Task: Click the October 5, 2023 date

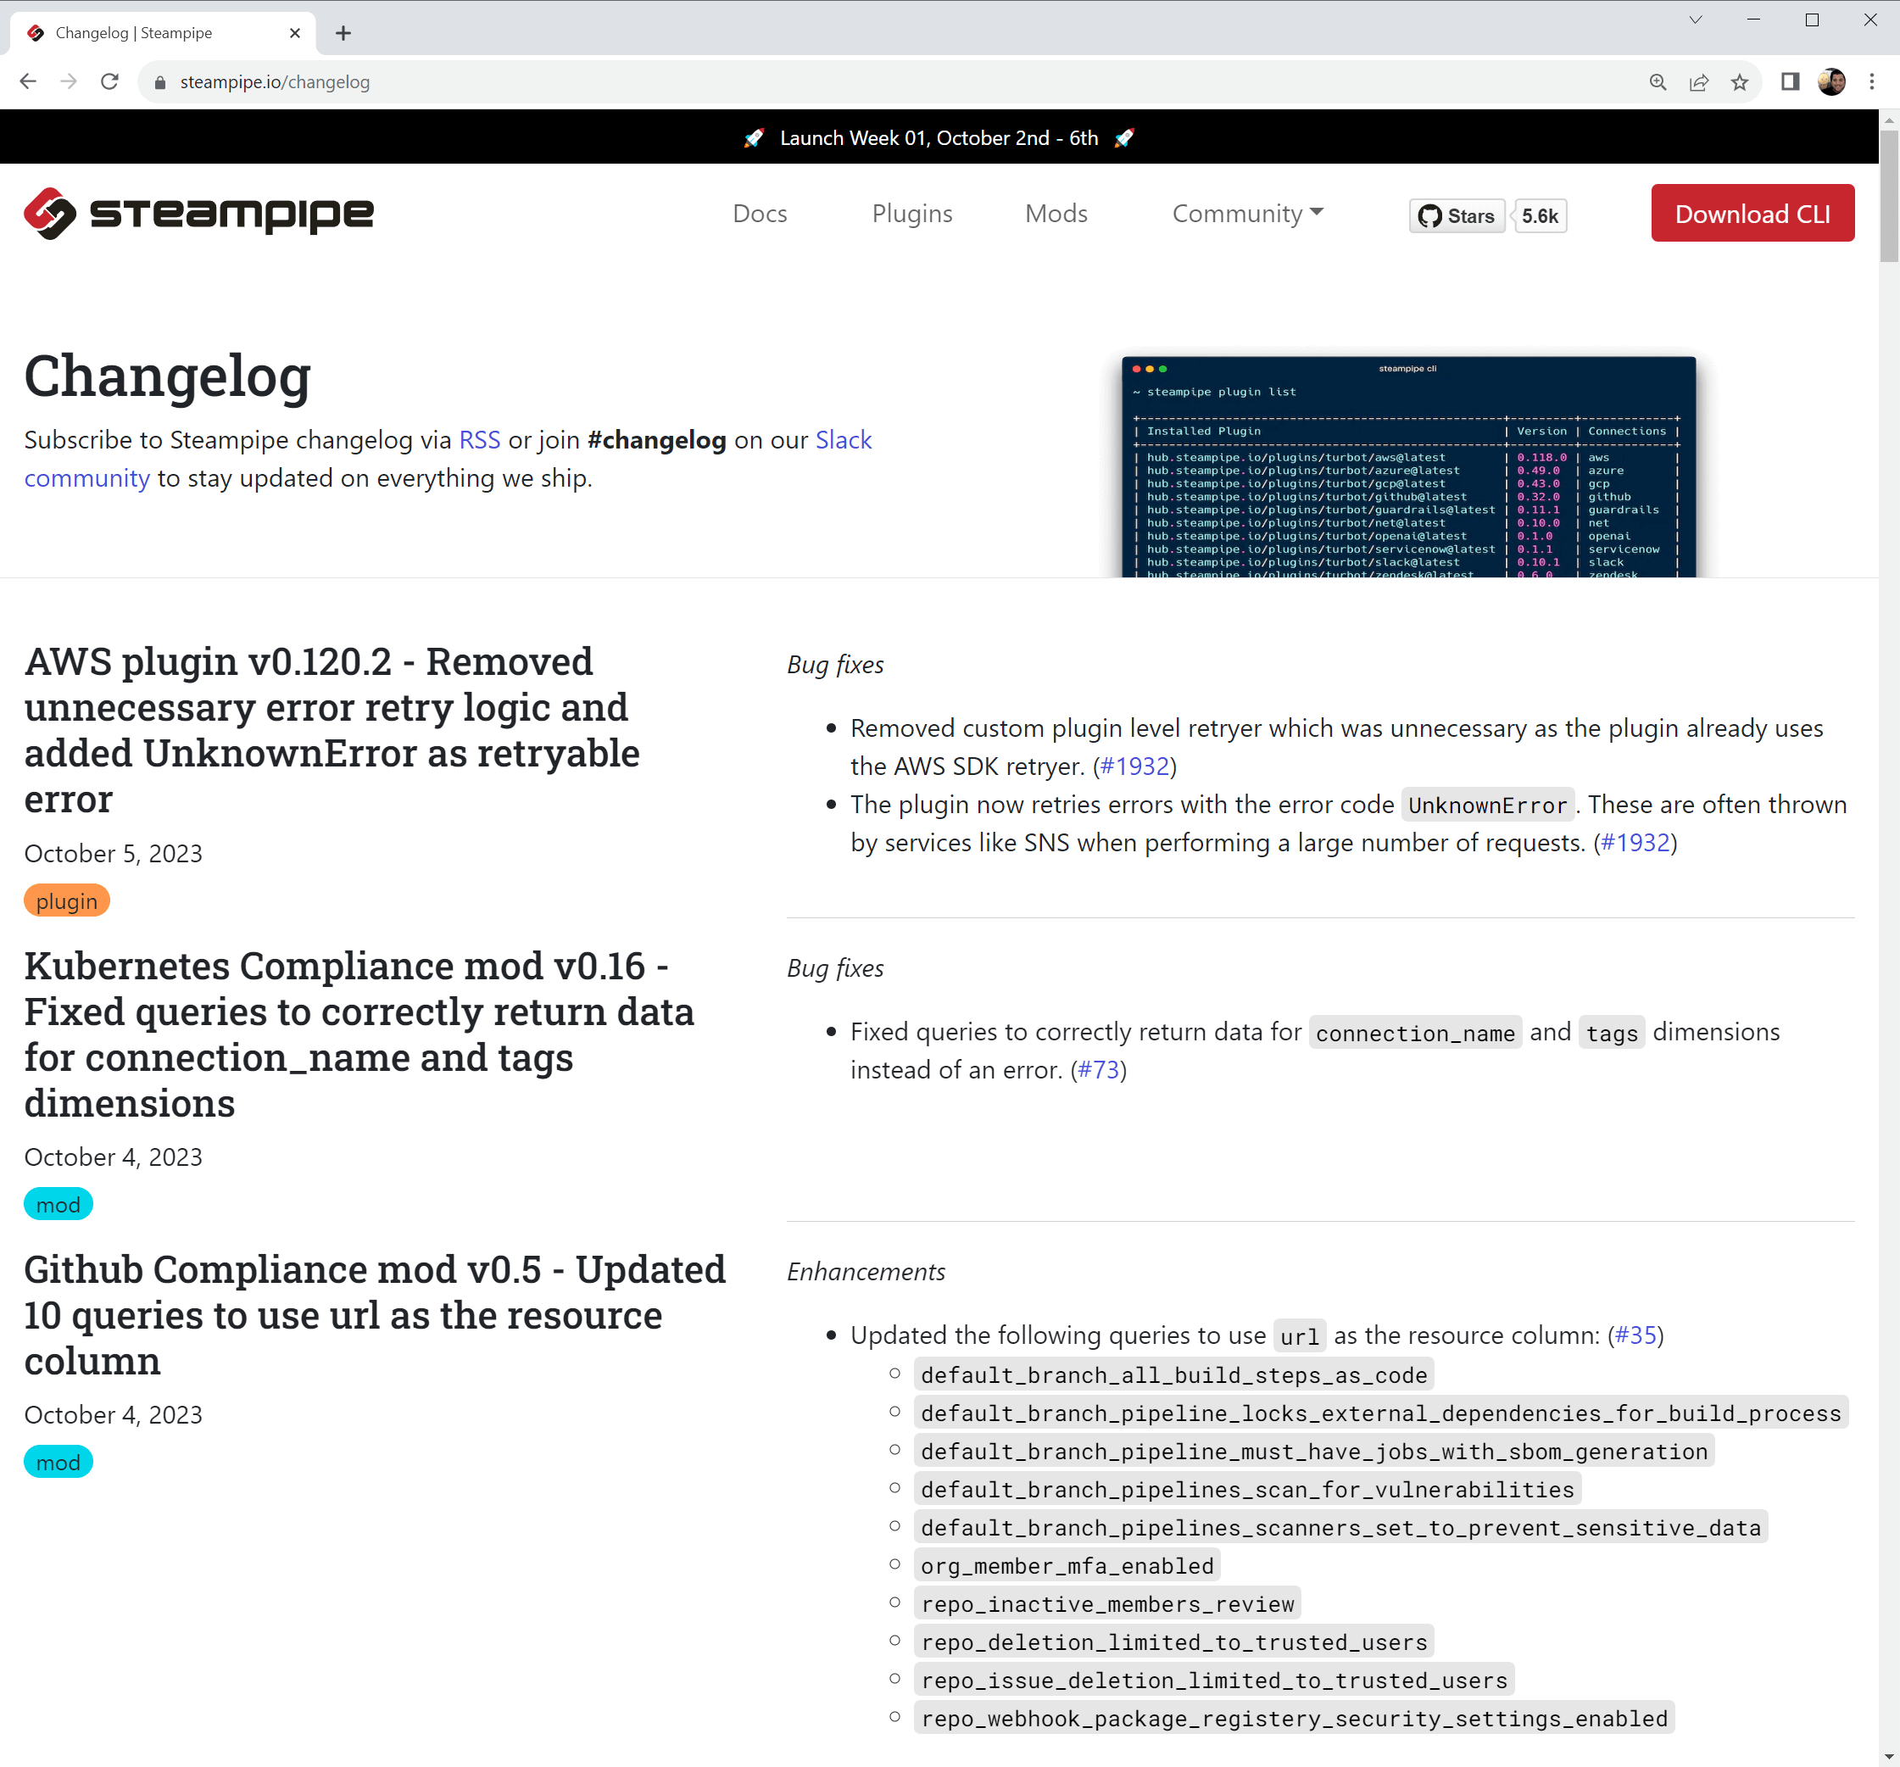Action: coord(113,853)
